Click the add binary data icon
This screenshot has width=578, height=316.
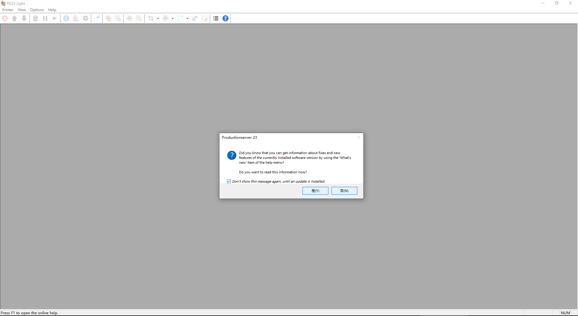pyautogui.click(x=139, y=18)
